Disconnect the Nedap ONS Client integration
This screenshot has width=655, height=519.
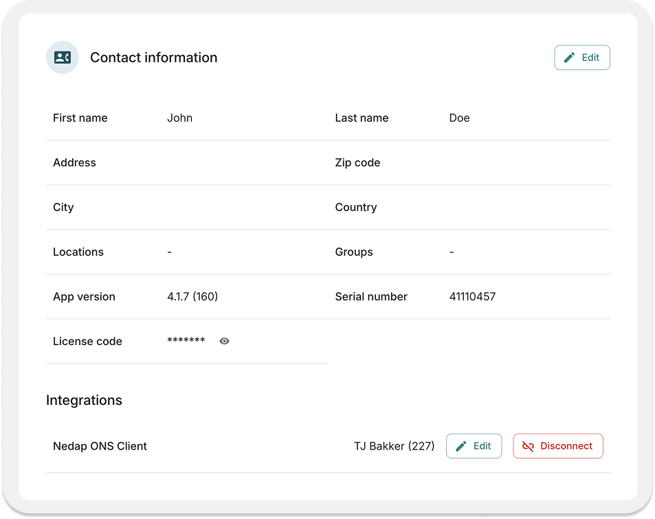pos(557,446)
